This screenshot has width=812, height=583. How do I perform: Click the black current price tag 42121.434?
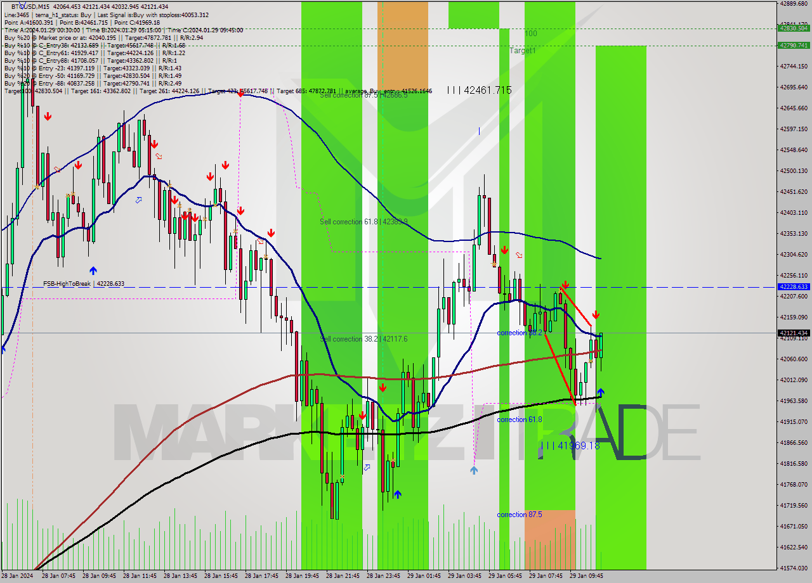794,333
